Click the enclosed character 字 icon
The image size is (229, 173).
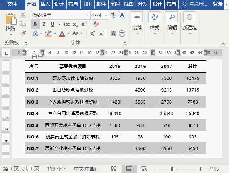pos(122,33)
